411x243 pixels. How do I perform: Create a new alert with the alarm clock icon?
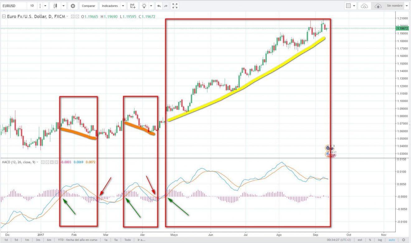point(132,6)
